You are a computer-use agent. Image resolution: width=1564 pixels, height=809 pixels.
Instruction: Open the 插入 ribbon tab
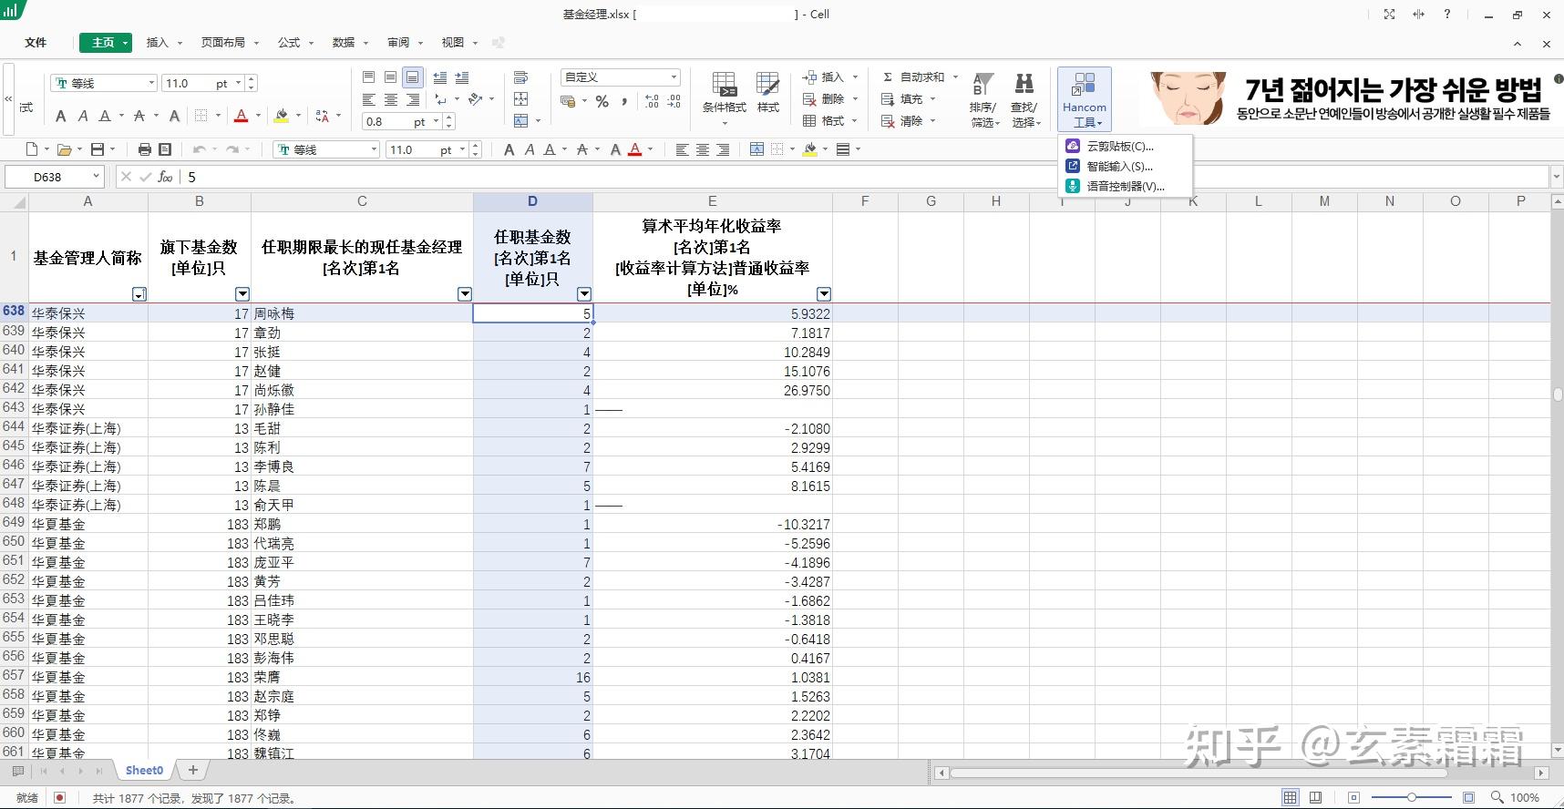[158, 42]
